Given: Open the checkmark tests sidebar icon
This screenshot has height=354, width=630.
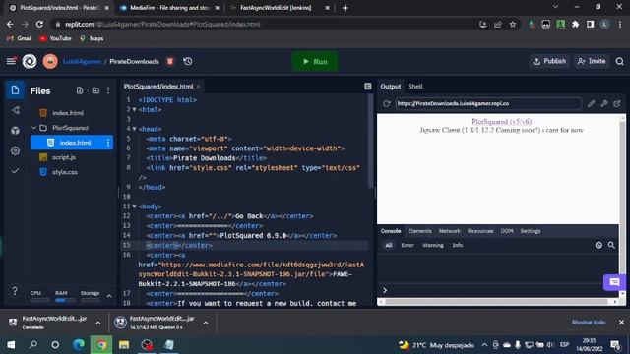Looking at the screenshot, I should click(x=16, y=171).
